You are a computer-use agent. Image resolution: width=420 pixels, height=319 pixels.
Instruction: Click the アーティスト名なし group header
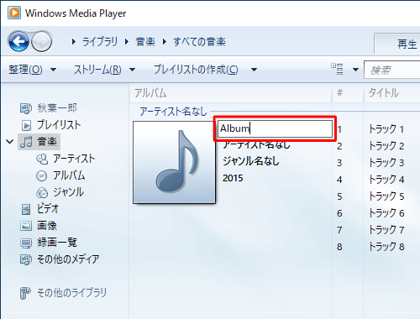coord(173,112)
